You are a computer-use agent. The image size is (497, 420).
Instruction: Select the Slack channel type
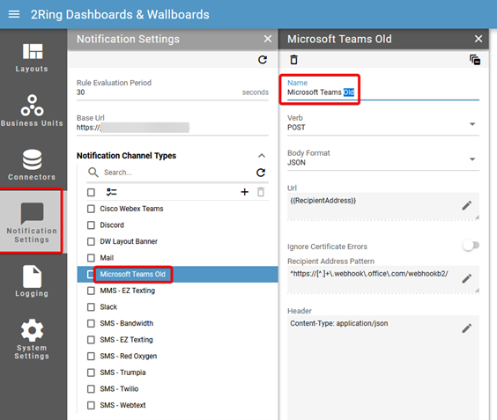[x=177, y=307]
